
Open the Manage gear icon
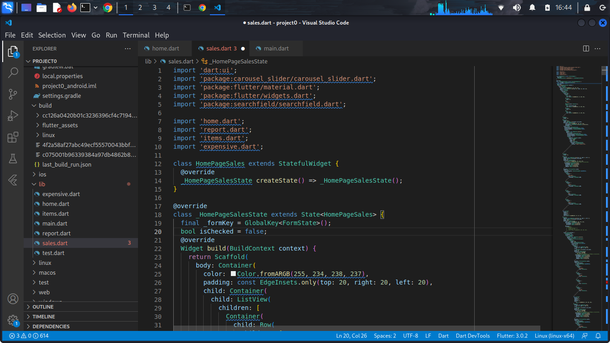(x=13, y=320)
